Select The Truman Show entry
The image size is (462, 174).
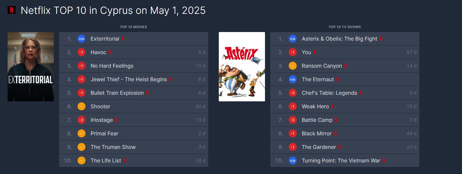click(113, 147)
